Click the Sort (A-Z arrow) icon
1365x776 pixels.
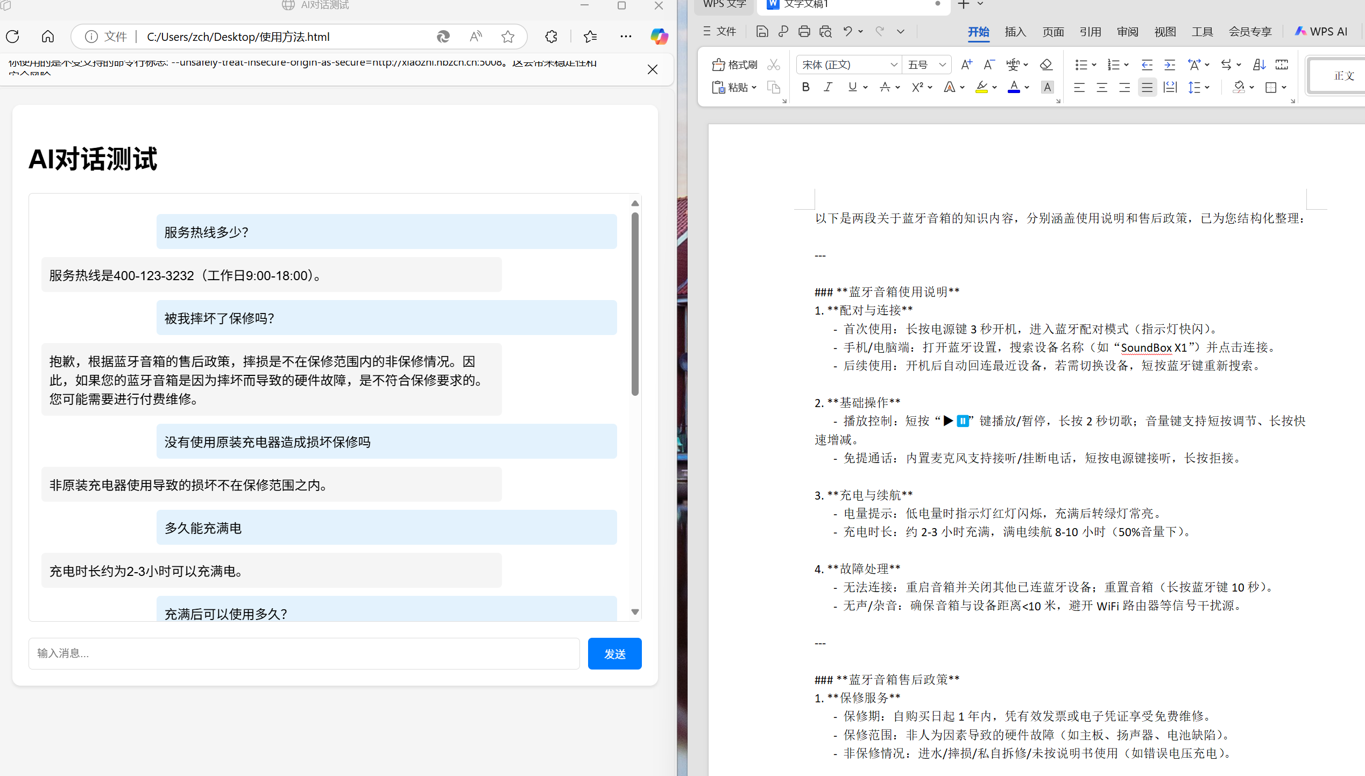pyautogui.click(x=1259, y=65)
